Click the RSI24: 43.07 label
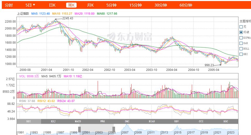The image size is (251, 135). tap(66, 101)
